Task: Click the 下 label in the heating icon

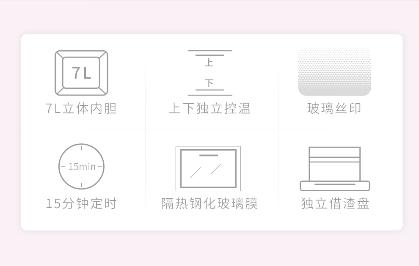Action: pos(209,83)
